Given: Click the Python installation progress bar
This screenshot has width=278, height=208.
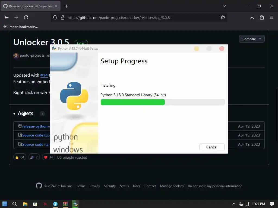Looking at the screenshot, I should tap(162, 102).
